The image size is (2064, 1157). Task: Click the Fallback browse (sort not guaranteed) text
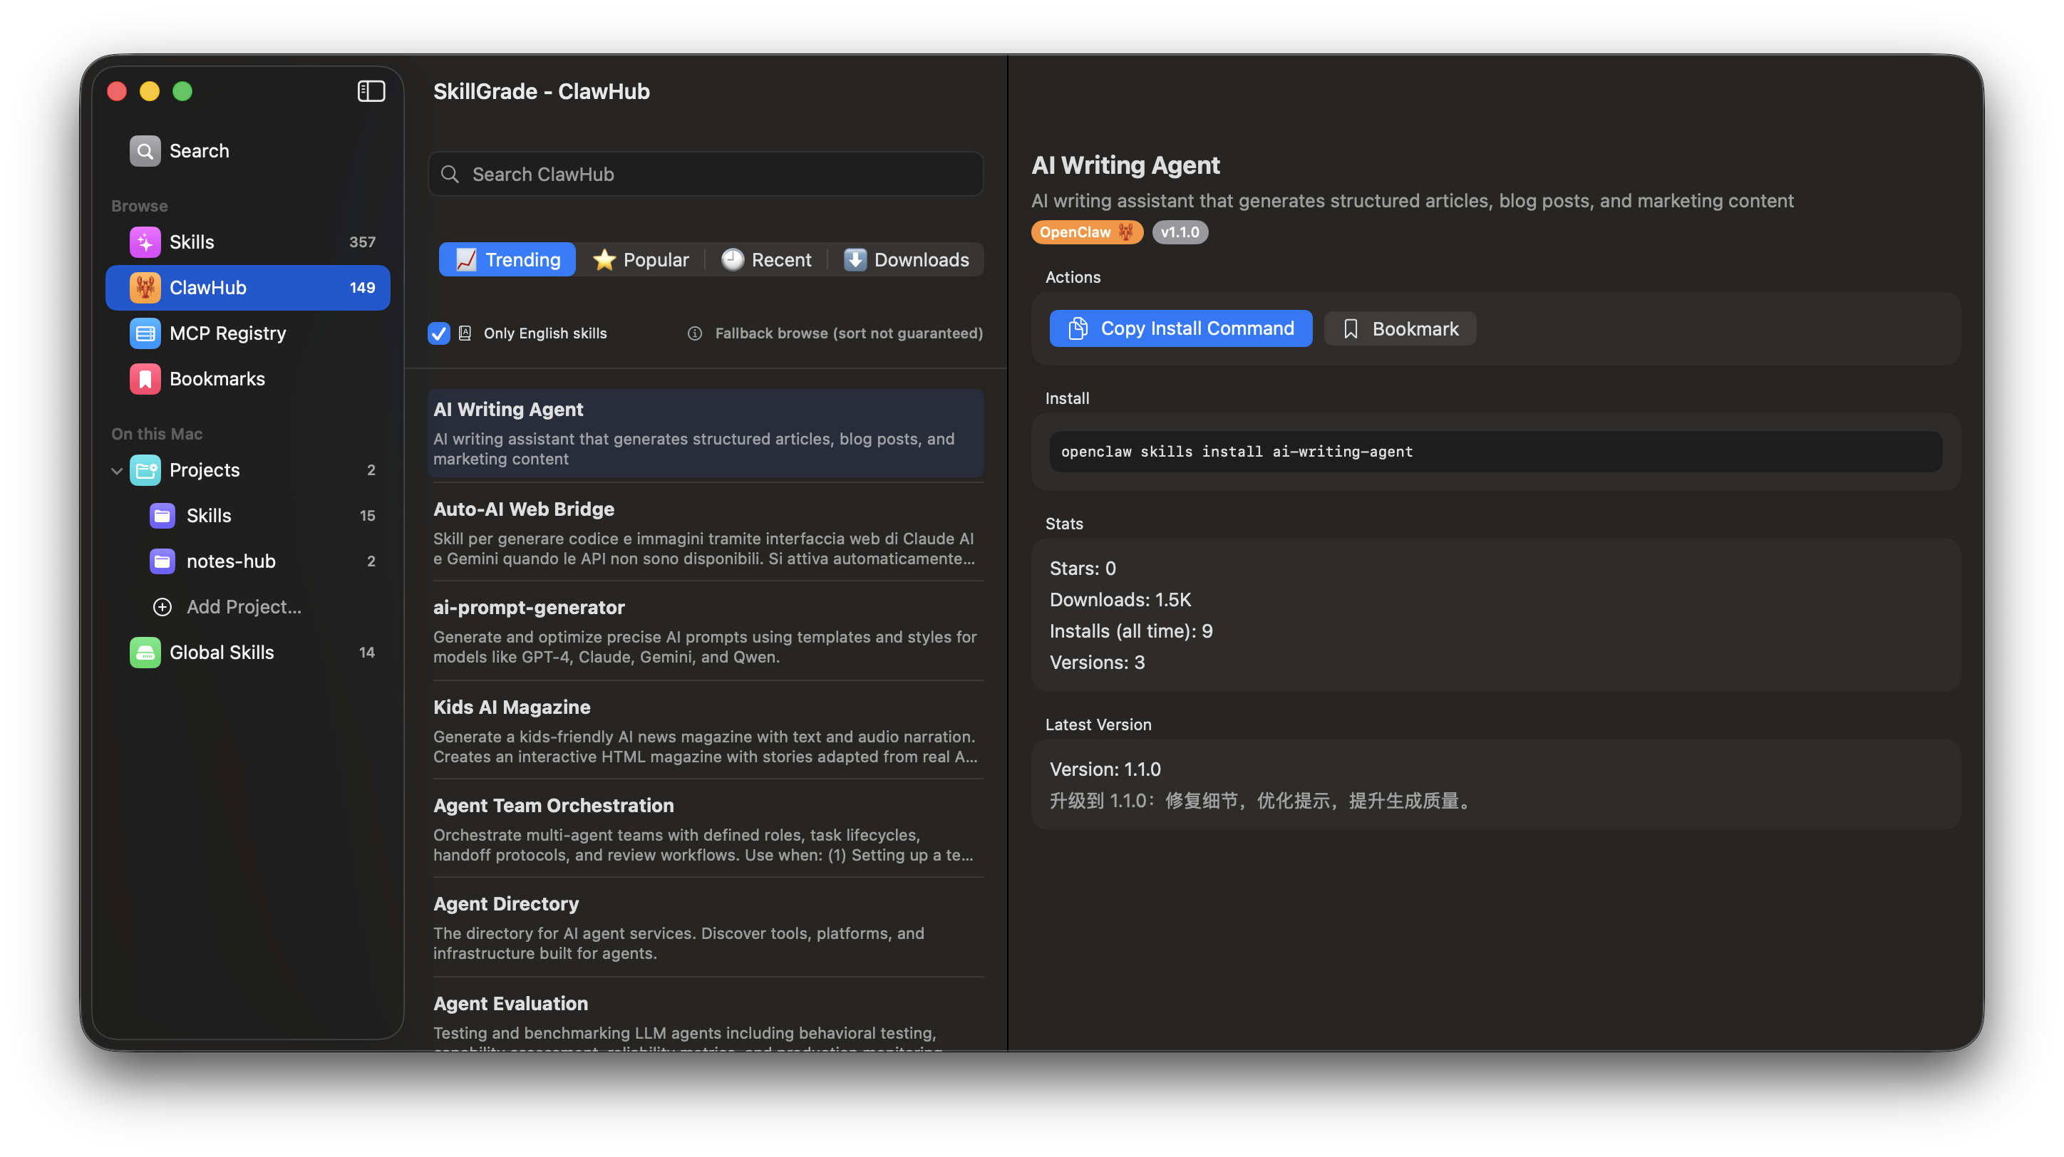coord(849,333)
